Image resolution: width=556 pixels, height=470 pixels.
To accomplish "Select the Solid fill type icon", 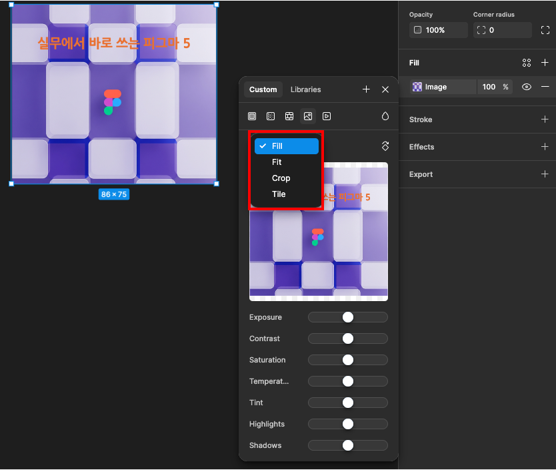I will coord(252,116).
